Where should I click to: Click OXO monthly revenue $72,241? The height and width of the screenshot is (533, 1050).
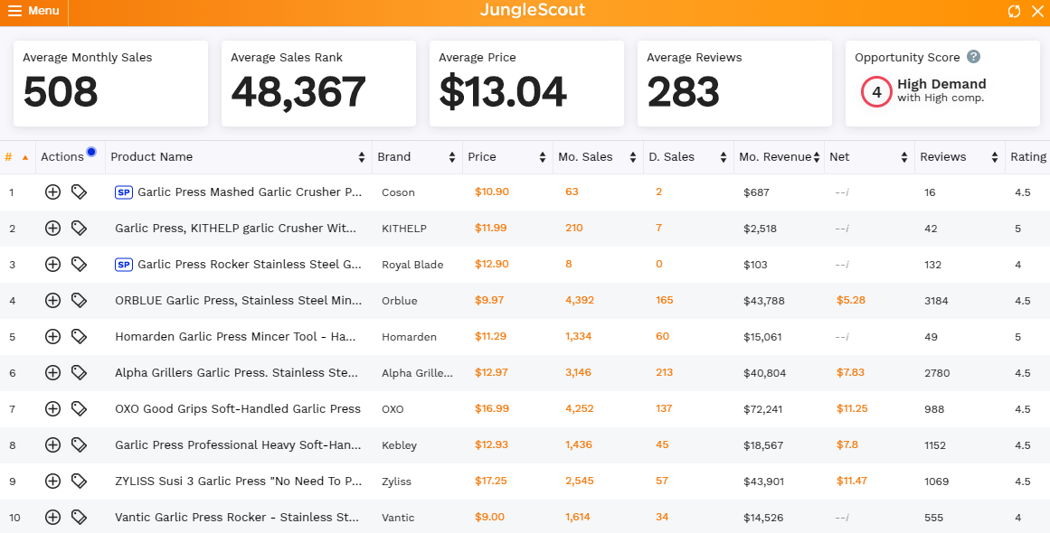765,409
